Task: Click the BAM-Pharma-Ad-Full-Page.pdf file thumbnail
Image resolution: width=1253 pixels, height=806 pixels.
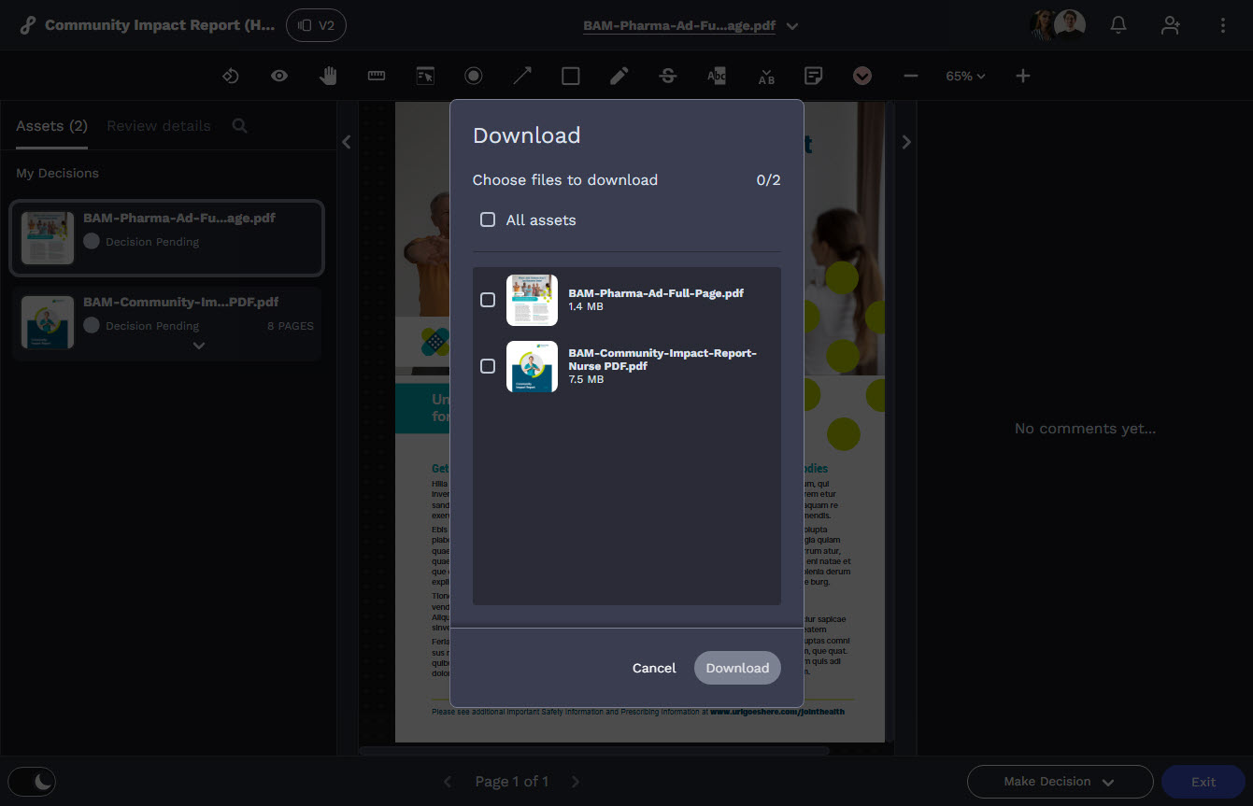Action: (x=532, y=300)
